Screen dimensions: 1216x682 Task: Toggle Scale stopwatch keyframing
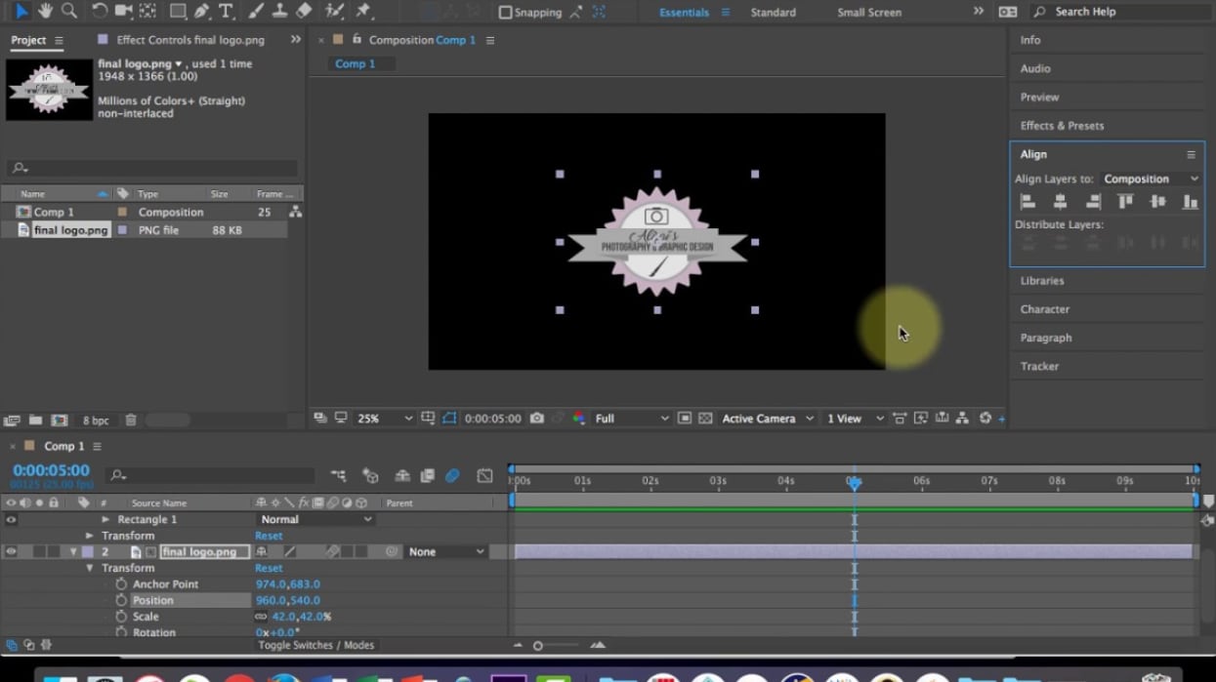[x=121, y=617]
